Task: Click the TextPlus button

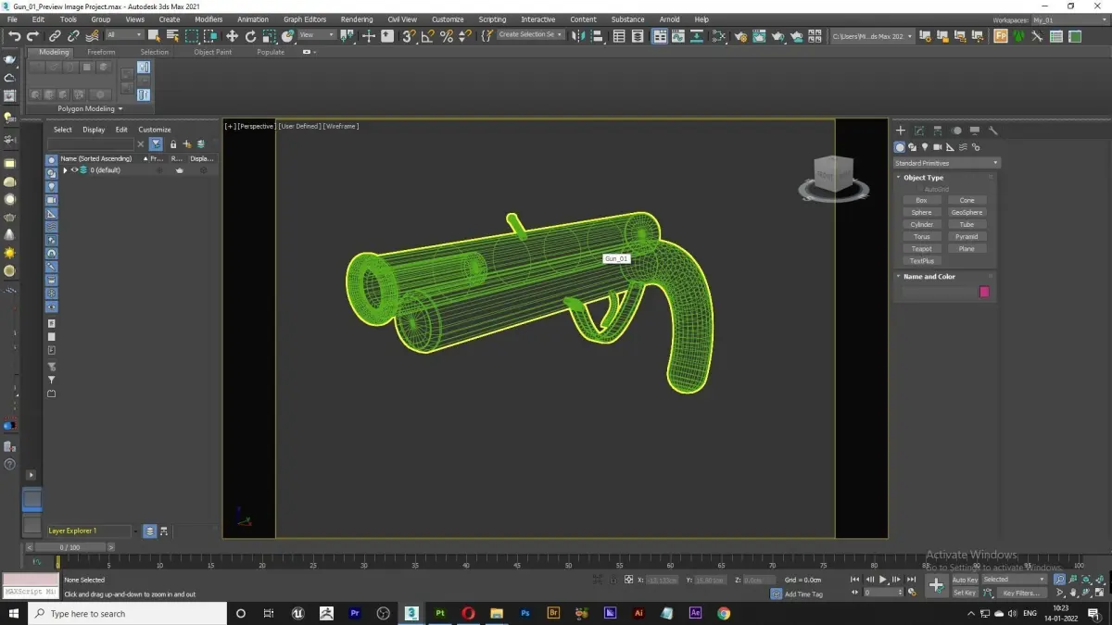Action: (921, 261)
